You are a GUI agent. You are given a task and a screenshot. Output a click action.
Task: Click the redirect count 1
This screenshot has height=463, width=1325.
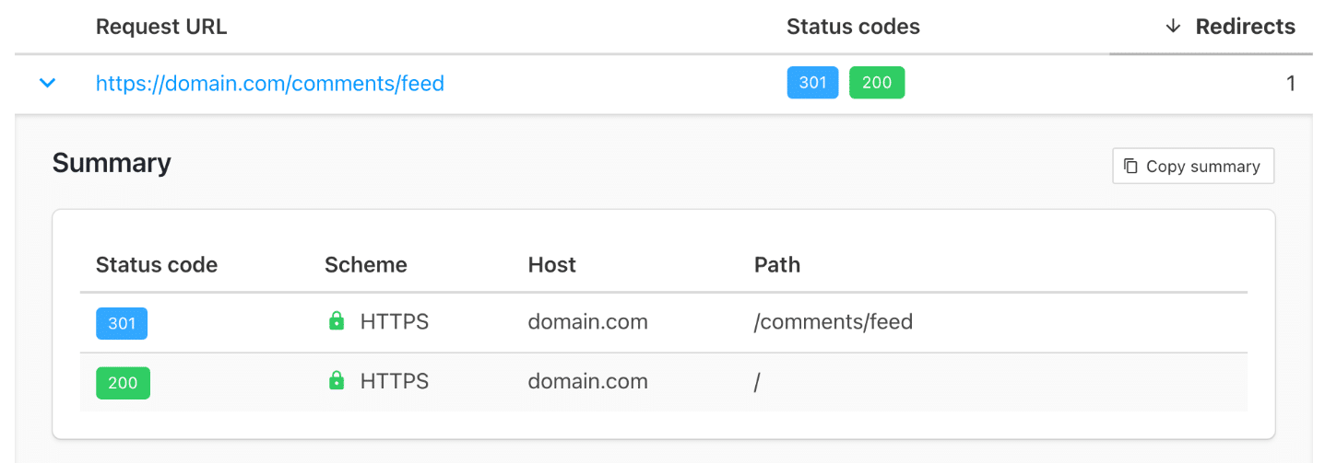tap(1291, 84)
